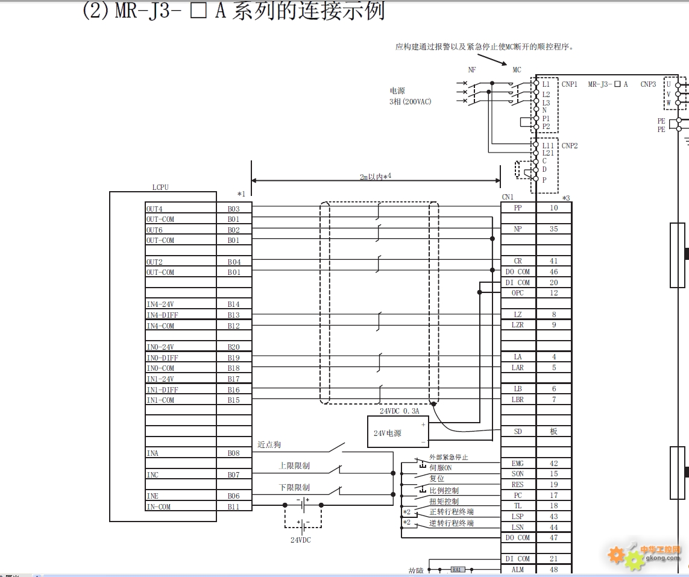This screenshot has width=689, height=577.
Task: Select the OPC signal cell
Action: pos(518,292)
